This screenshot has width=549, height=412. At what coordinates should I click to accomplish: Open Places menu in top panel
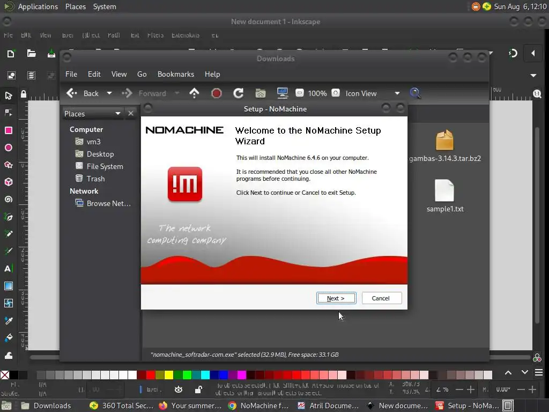click(76, 6)
